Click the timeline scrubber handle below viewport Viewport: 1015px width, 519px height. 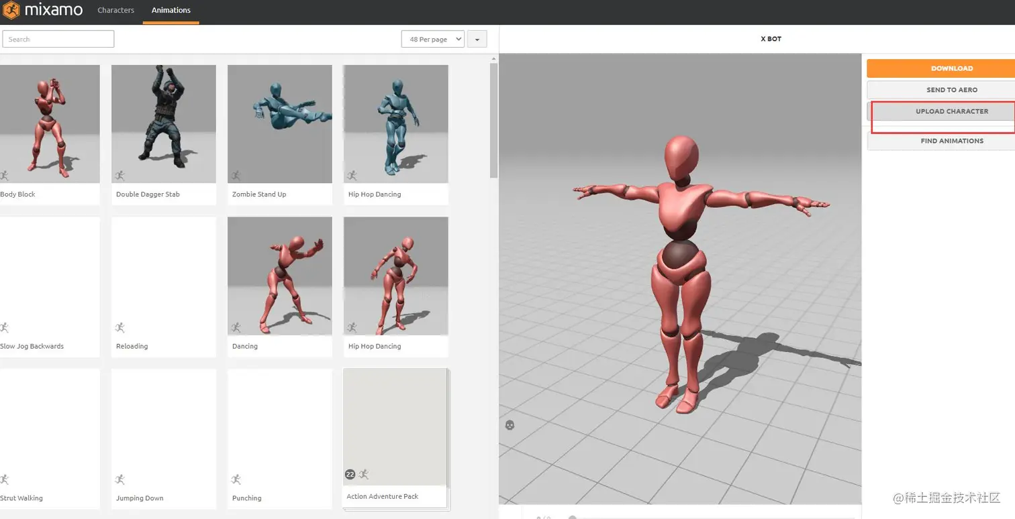click(572, 517)
